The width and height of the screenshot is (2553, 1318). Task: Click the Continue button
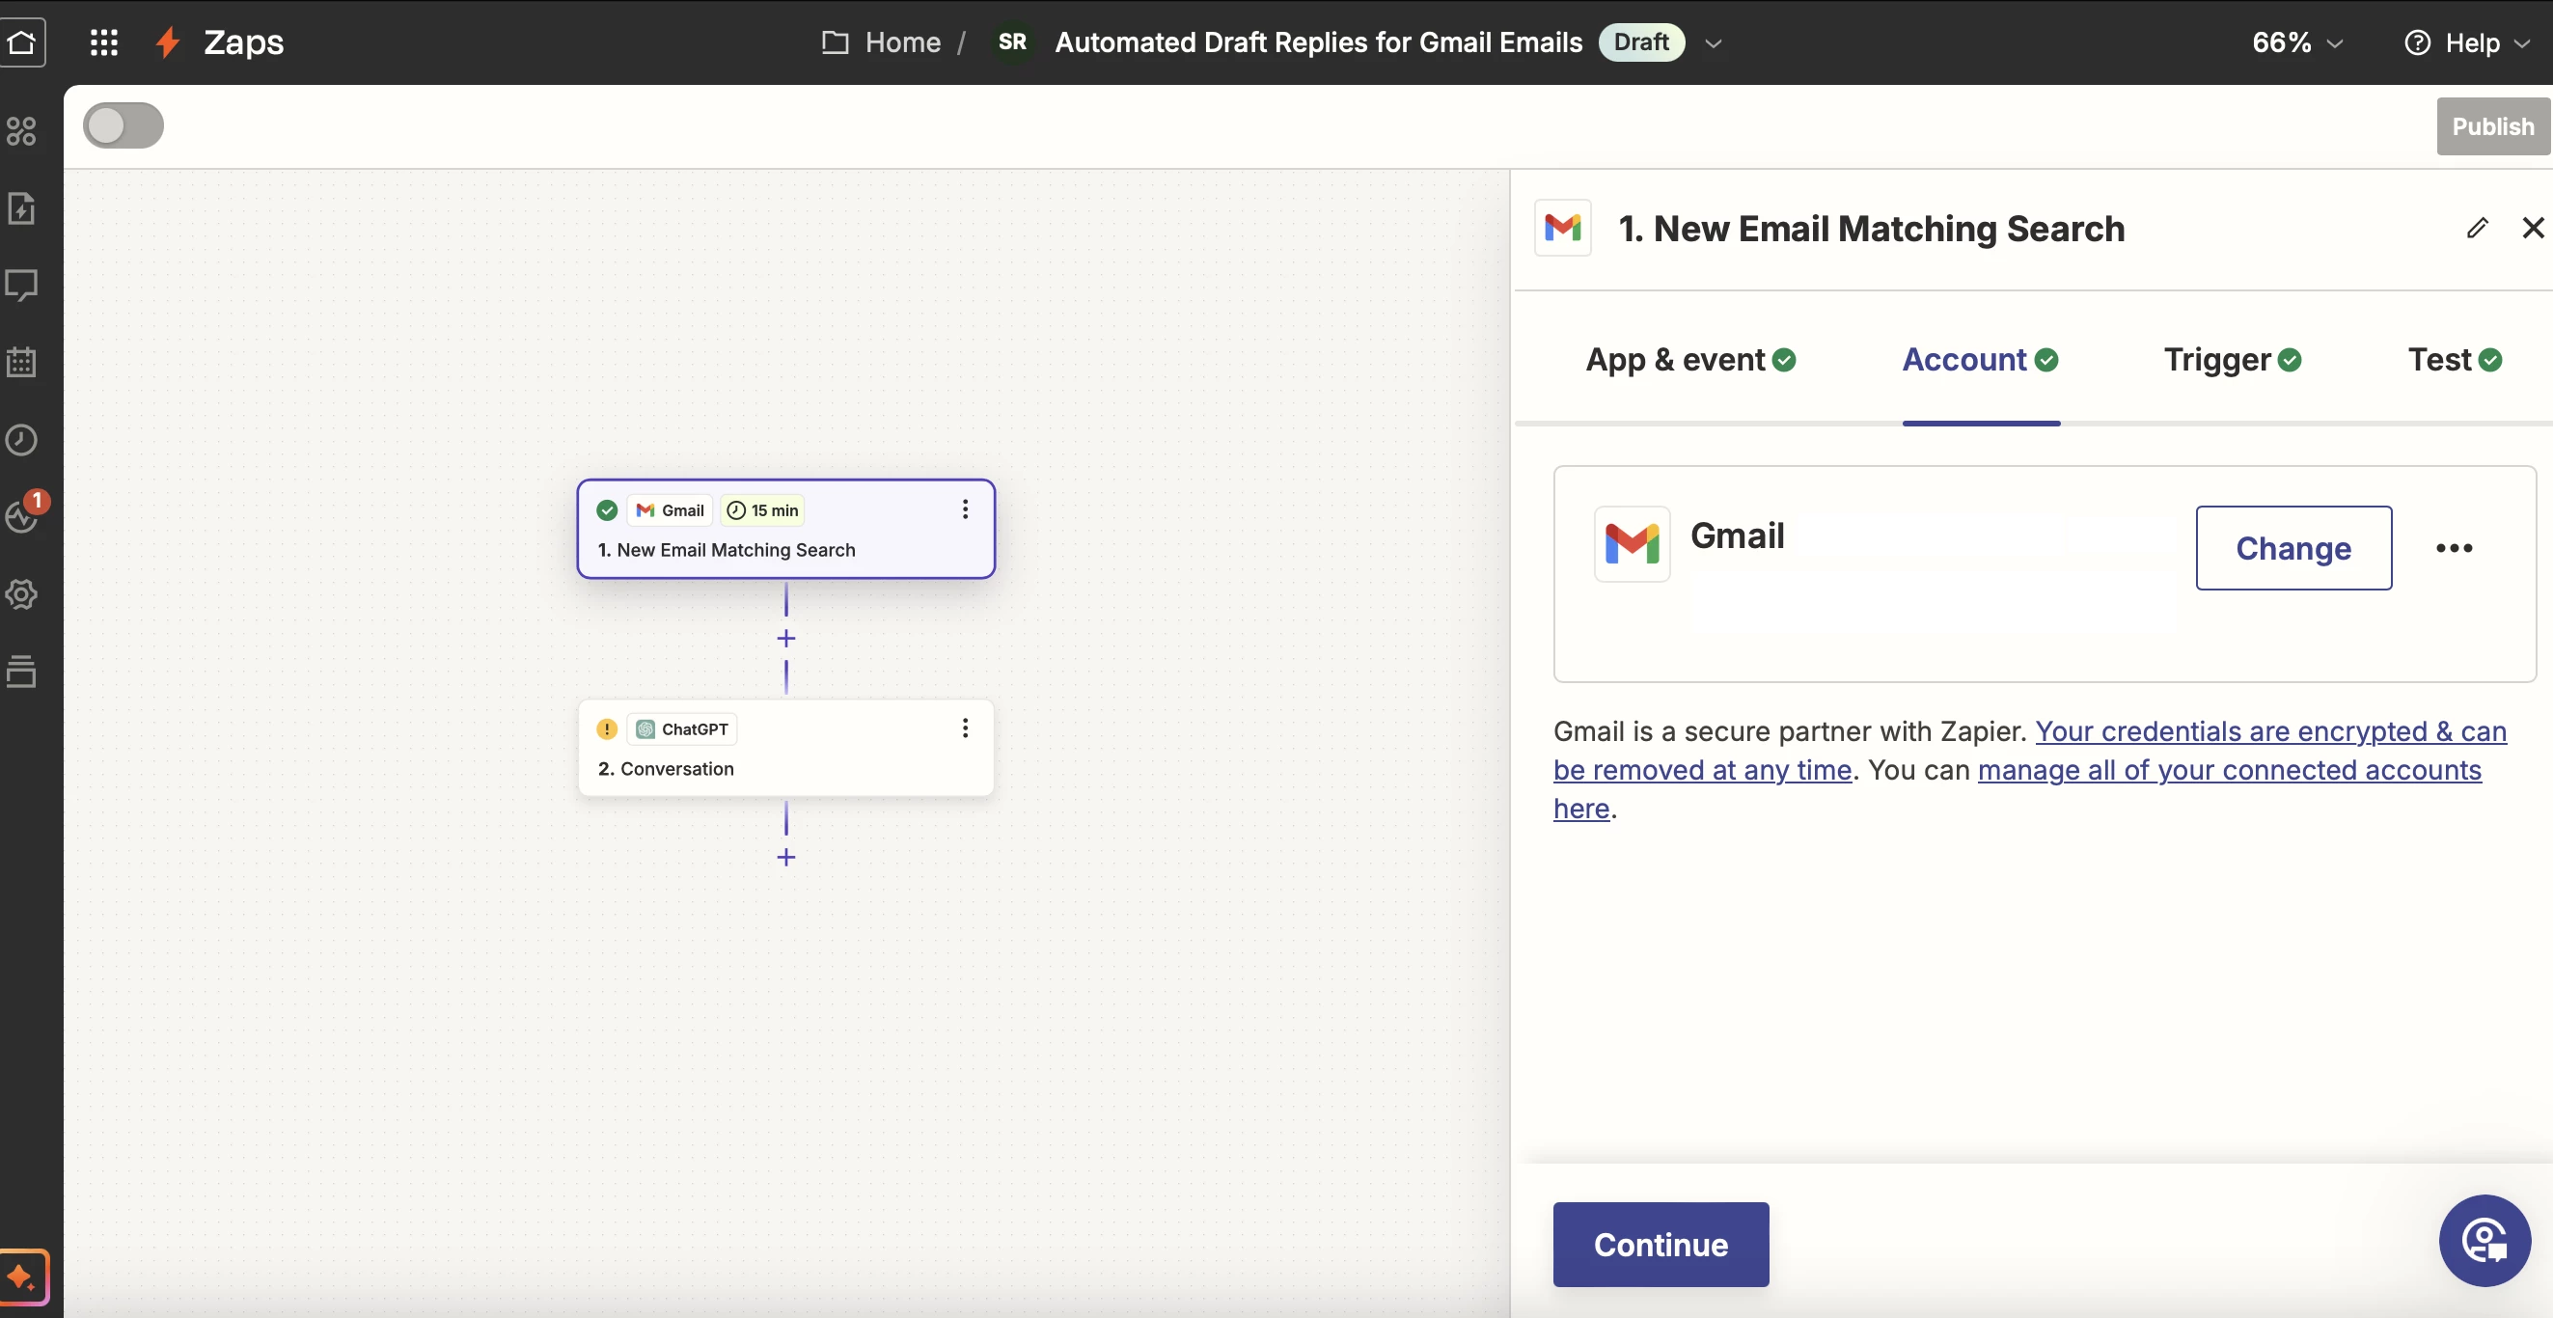[1661, 1245]
